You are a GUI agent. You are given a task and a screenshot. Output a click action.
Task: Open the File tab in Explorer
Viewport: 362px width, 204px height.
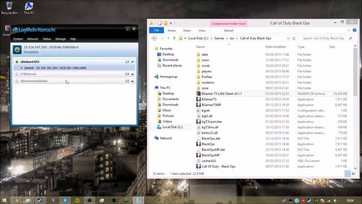[157, 30]
